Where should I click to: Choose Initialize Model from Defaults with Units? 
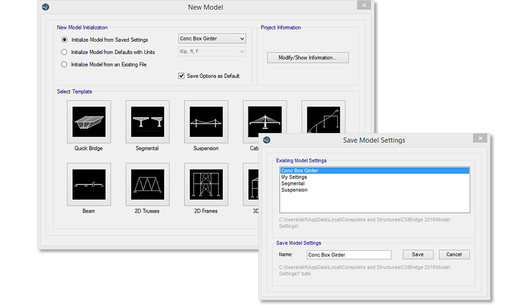(65, 52)
